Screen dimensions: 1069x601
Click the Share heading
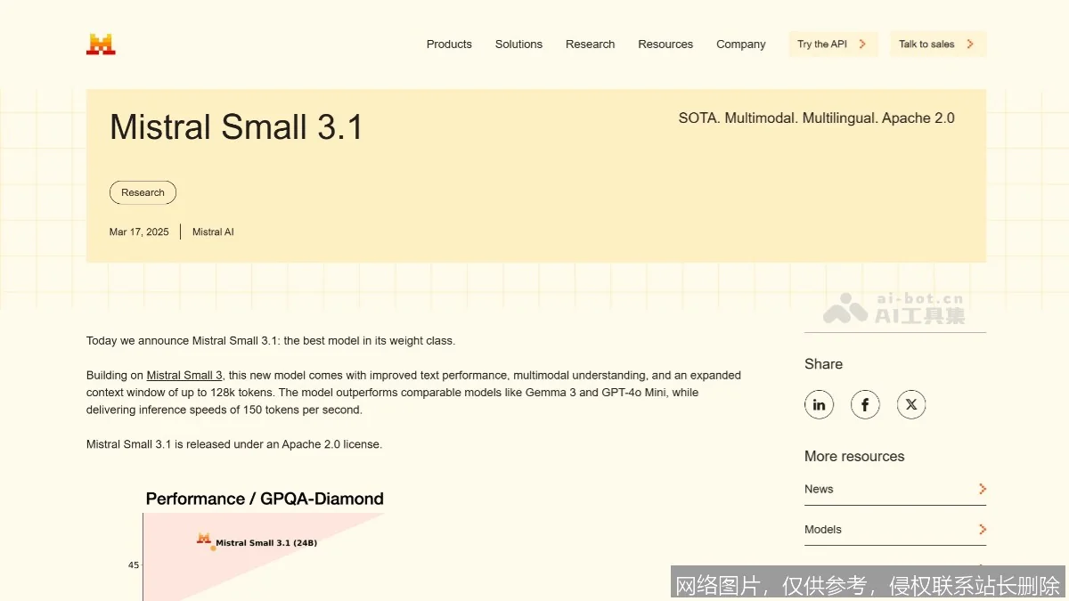[x=823, y=363]
